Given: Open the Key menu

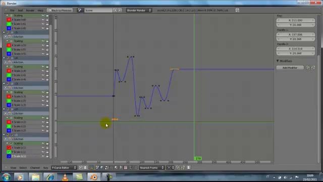Looking at the screenshot, I should point(46,168).
